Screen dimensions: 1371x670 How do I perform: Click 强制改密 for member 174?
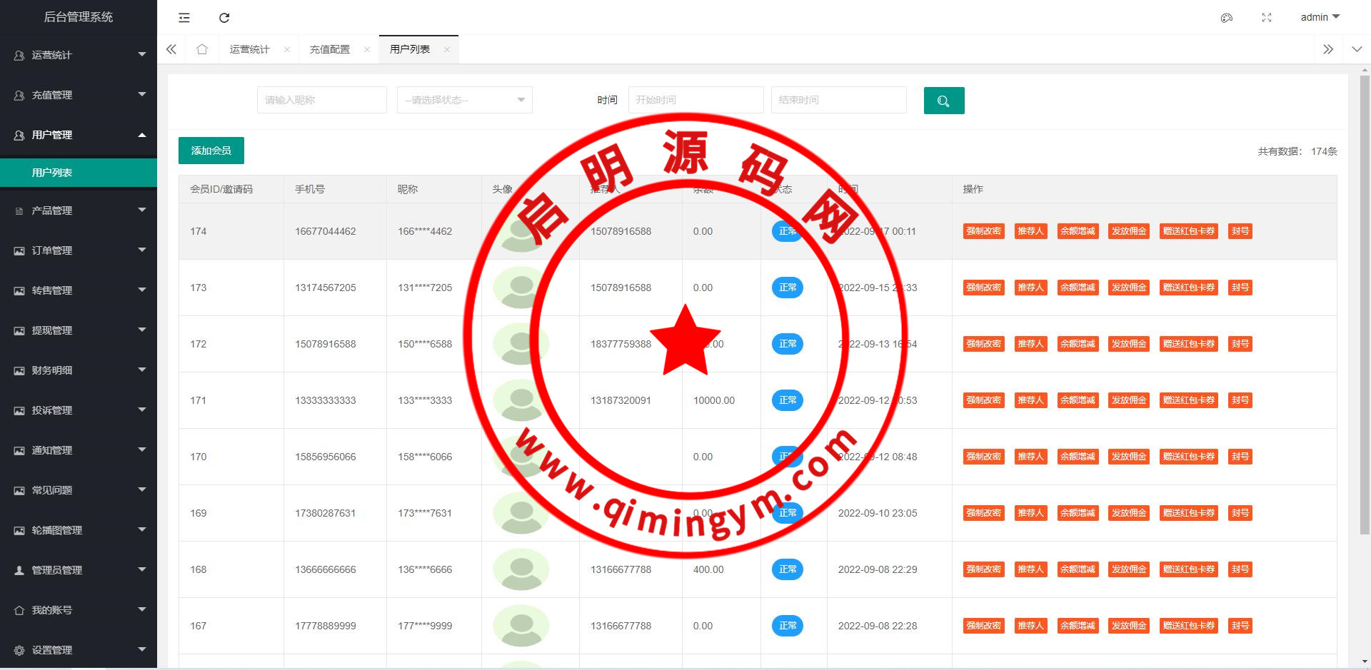pyautogui.click(x=983, y=231)
